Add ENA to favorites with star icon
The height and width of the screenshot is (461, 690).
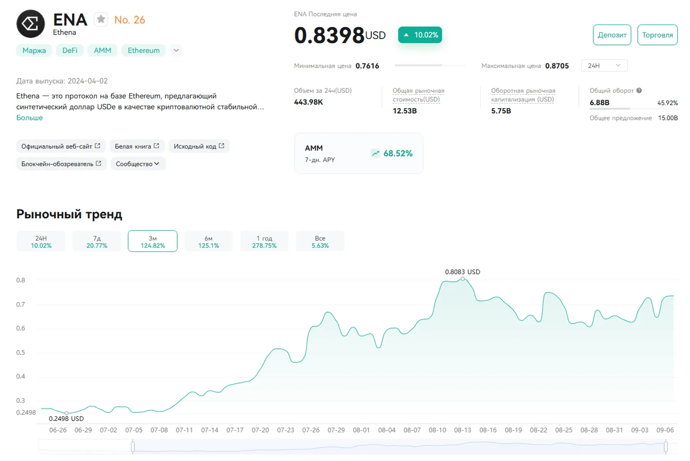coord(101,19)
